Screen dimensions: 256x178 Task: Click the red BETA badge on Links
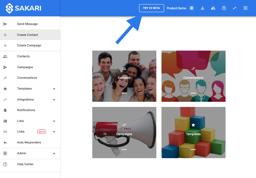tap(42, 132)
